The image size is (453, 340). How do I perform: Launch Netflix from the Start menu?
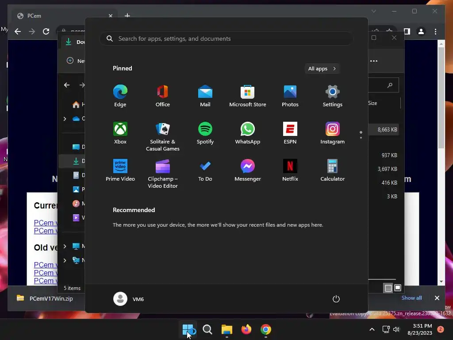pyautogui.click(x=290, y=170)
